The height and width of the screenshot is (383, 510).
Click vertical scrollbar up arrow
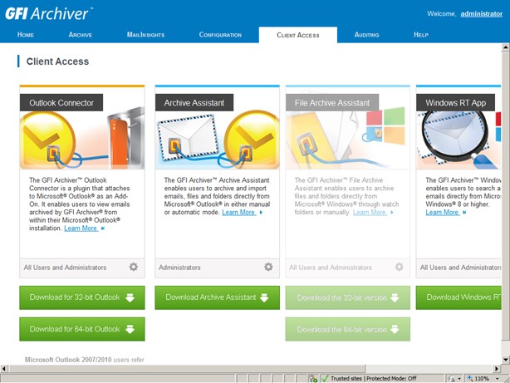point(506,47)
